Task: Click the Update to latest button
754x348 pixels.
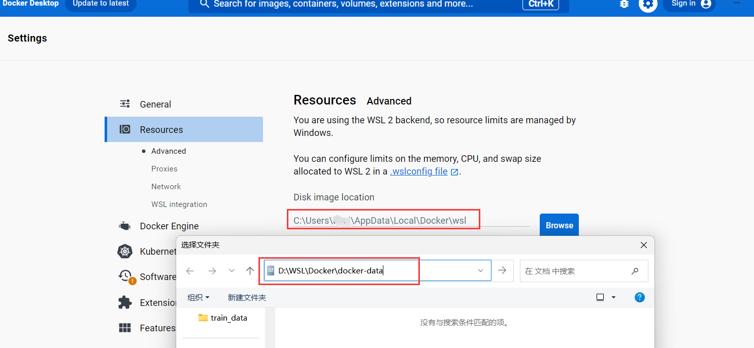Action: 101,4
